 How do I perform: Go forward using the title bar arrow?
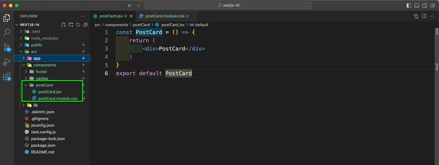pos(138,5)
